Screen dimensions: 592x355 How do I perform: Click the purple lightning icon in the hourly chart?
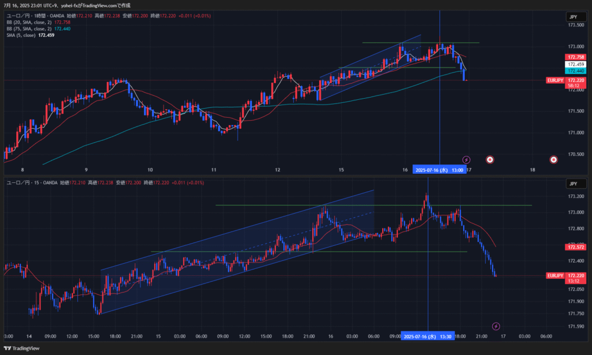(467, 159)
